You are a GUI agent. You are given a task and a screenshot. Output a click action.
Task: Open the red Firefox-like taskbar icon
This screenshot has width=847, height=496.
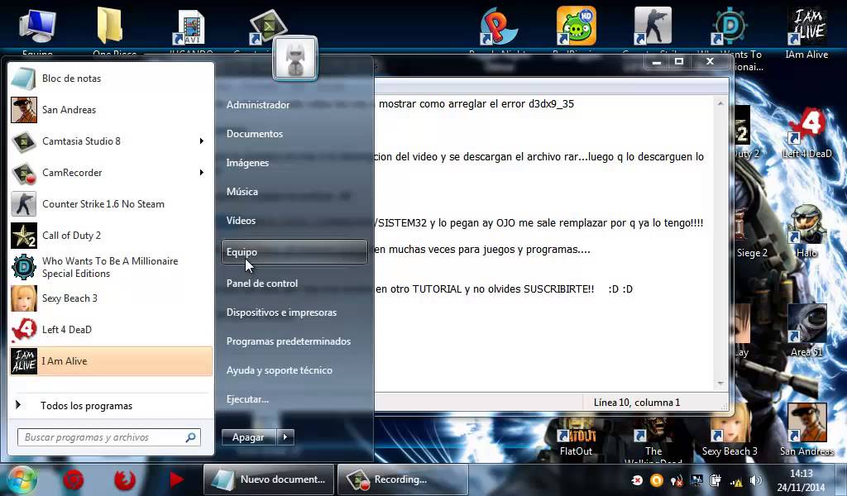[124, 479]
